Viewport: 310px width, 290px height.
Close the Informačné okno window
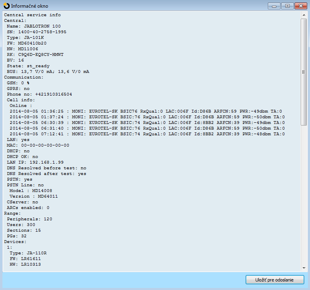coord(301,6)
